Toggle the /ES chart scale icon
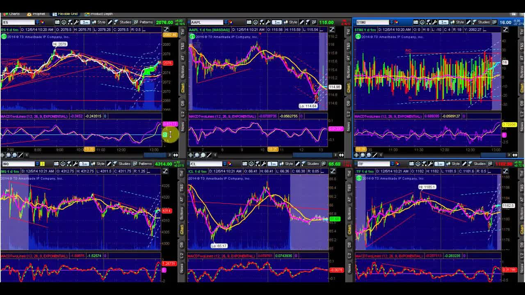The height and width of the screenshot is (295, 525). tap(166, 29)
